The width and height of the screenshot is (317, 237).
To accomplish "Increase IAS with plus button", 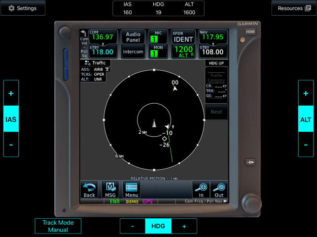I will click(11, 93).
